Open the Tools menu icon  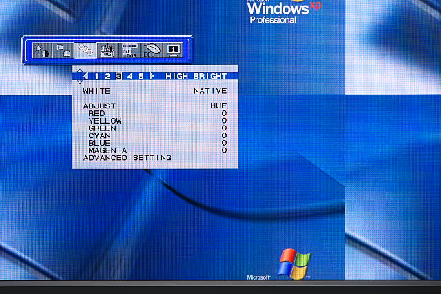tap(107, 51)
